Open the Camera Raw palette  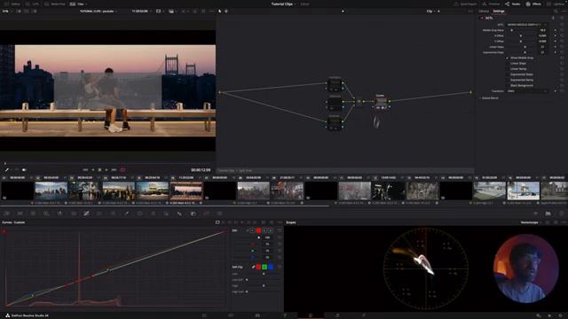(7, 214)
